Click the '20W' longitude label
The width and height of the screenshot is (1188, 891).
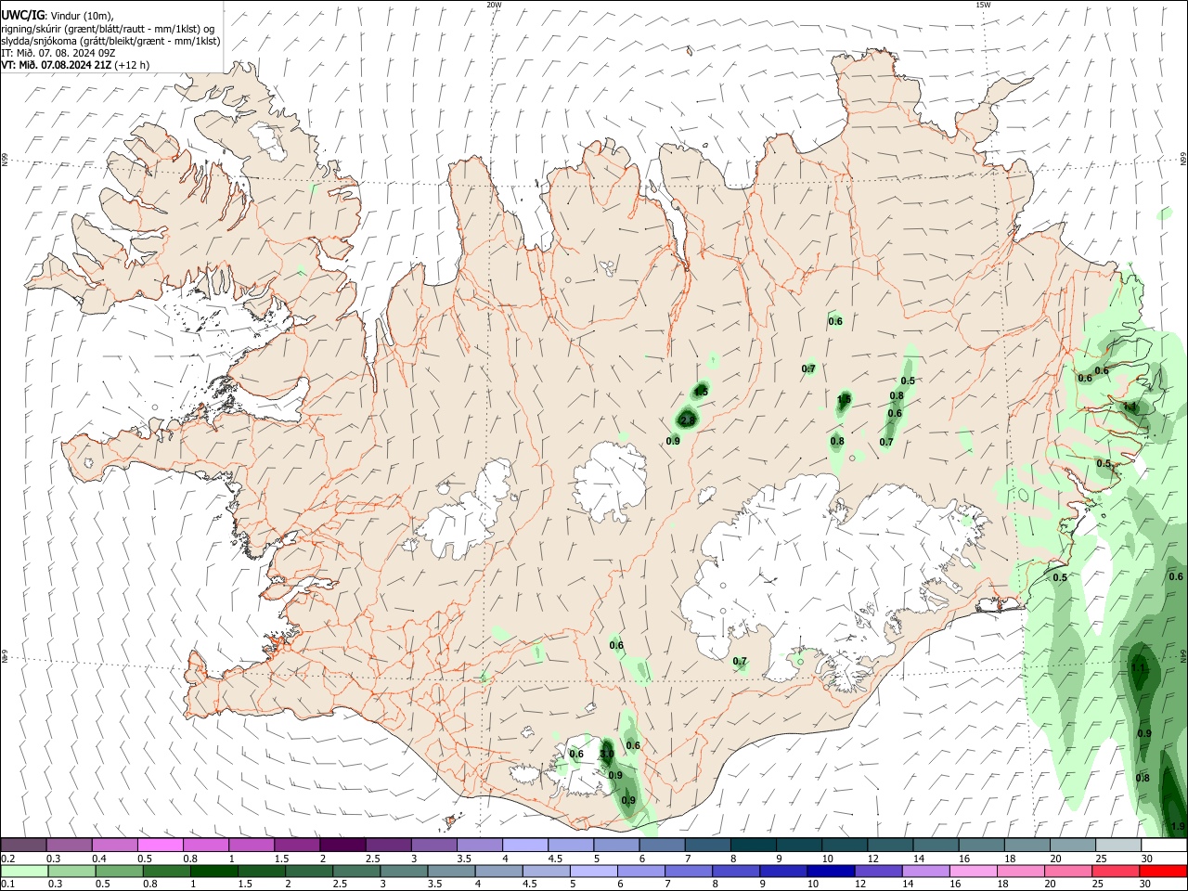coord(494,5)
